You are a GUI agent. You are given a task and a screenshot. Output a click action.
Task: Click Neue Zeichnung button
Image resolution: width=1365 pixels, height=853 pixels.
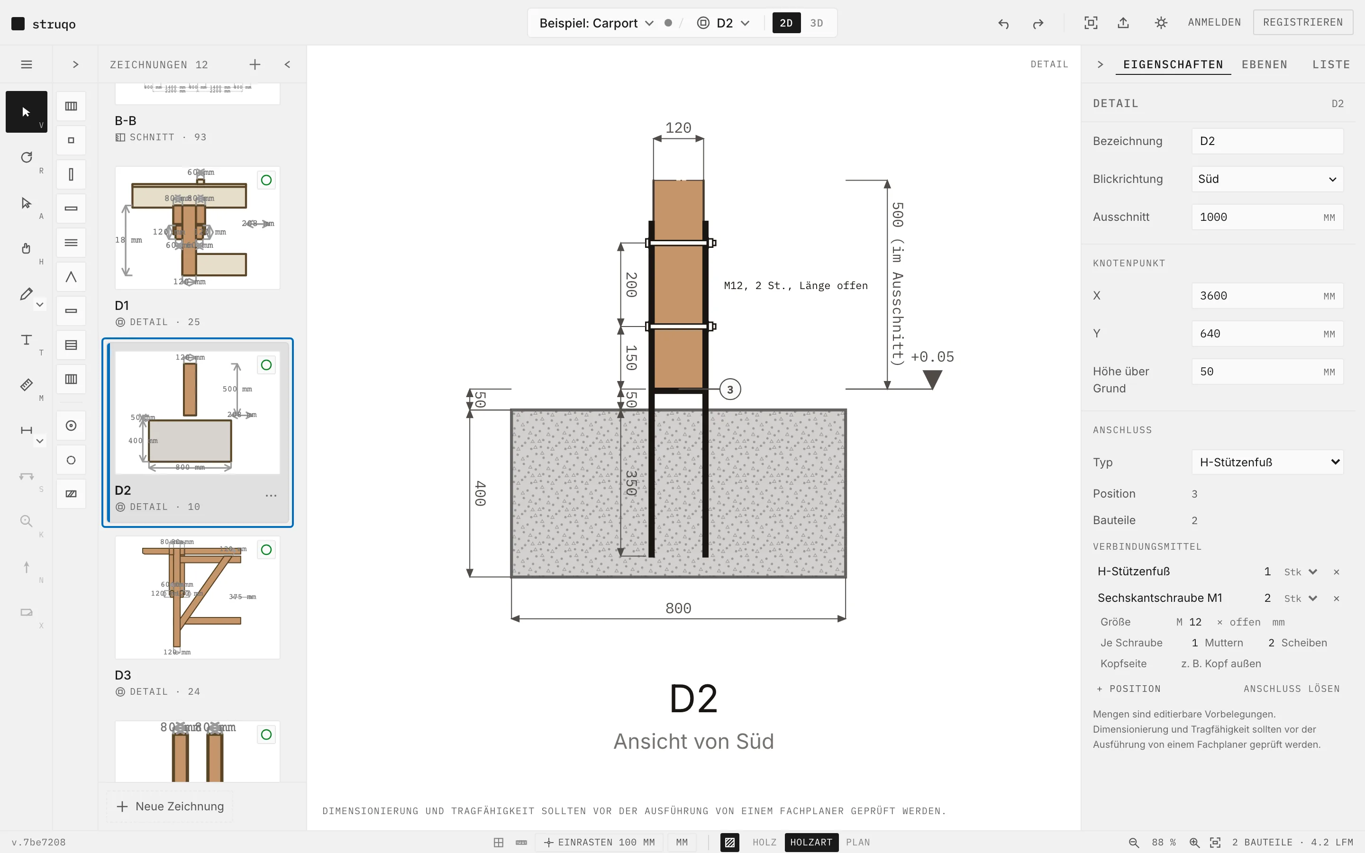(170, 807)
